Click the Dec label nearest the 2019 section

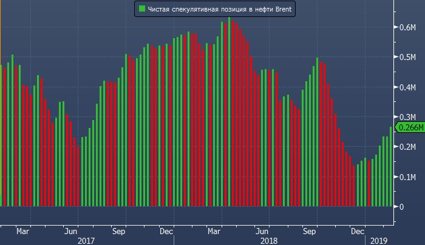pos(358,231)
